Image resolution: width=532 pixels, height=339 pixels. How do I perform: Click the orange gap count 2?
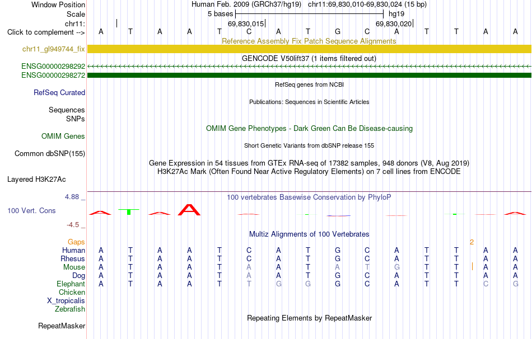[x=472, y=242]
